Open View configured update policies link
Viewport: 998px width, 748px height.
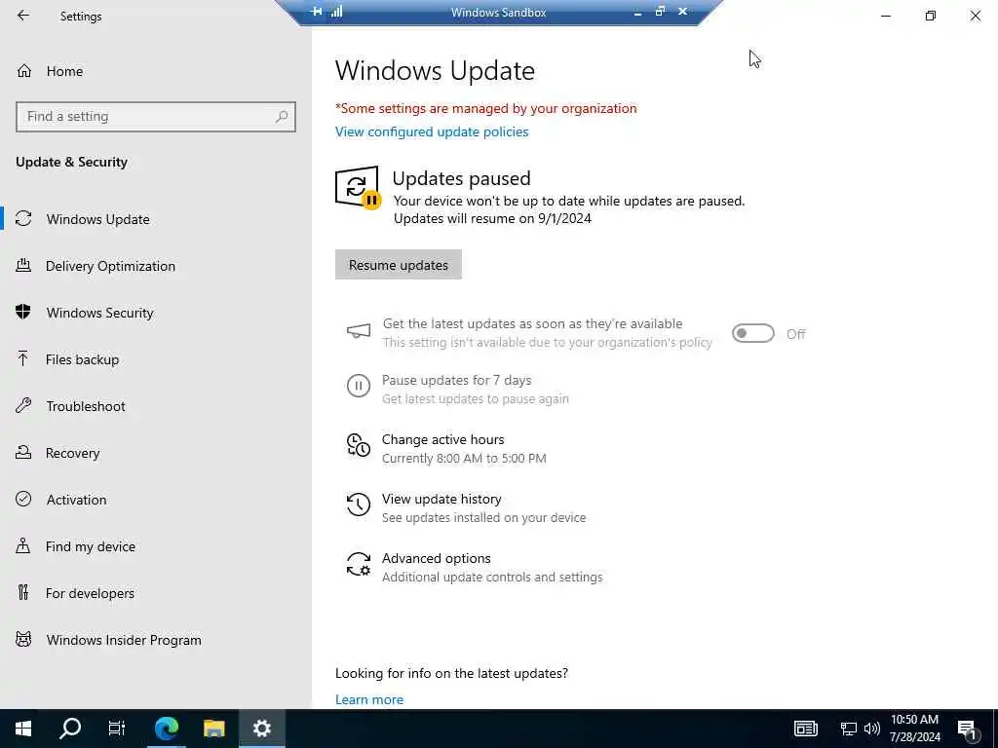tap(432, 131)
